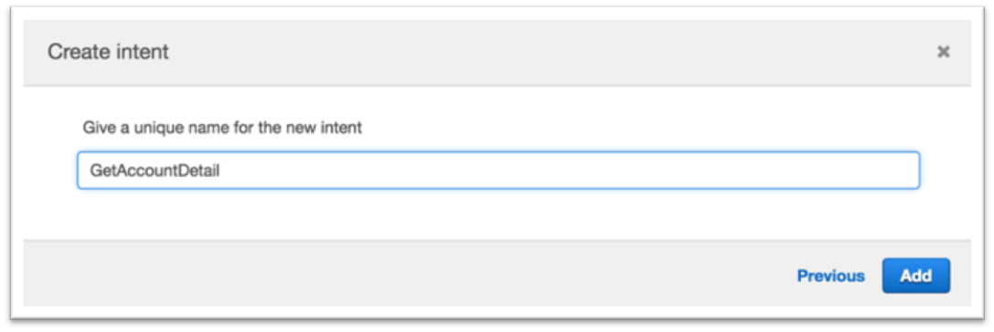Click the Add button

pos(916,275)
